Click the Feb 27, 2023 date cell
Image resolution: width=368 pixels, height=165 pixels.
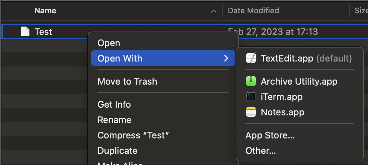[273, 31]
